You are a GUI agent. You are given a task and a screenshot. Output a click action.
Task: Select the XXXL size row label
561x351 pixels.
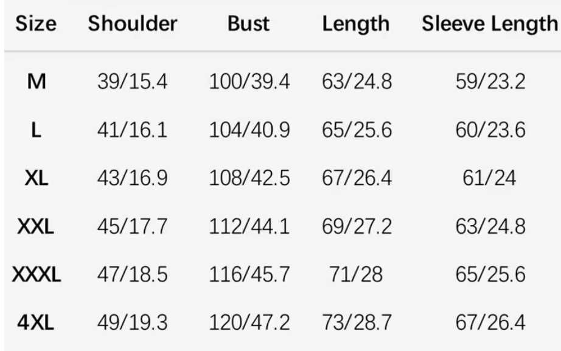36,274
